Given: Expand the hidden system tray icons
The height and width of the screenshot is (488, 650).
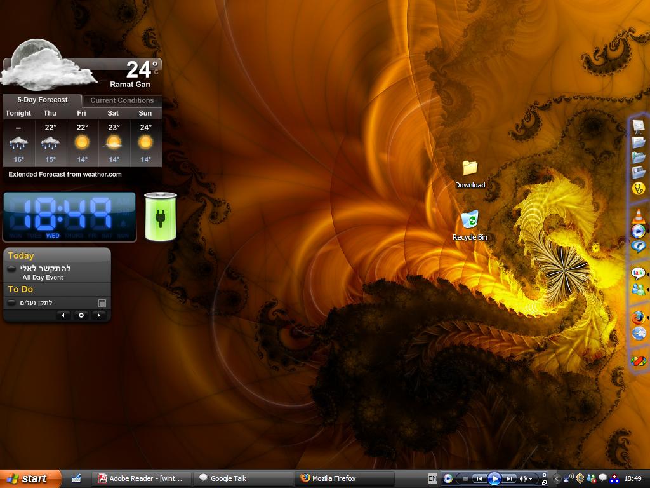Looking at the screenshot, I should click(557, 478).
